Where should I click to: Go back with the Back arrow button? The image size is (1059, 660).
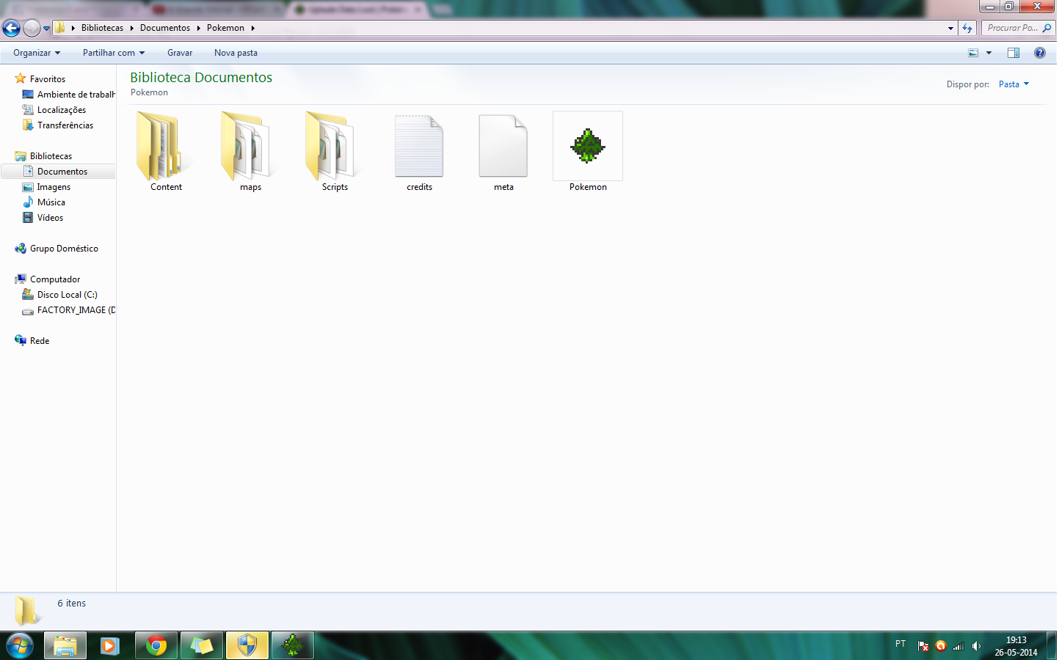coord(11,28)
